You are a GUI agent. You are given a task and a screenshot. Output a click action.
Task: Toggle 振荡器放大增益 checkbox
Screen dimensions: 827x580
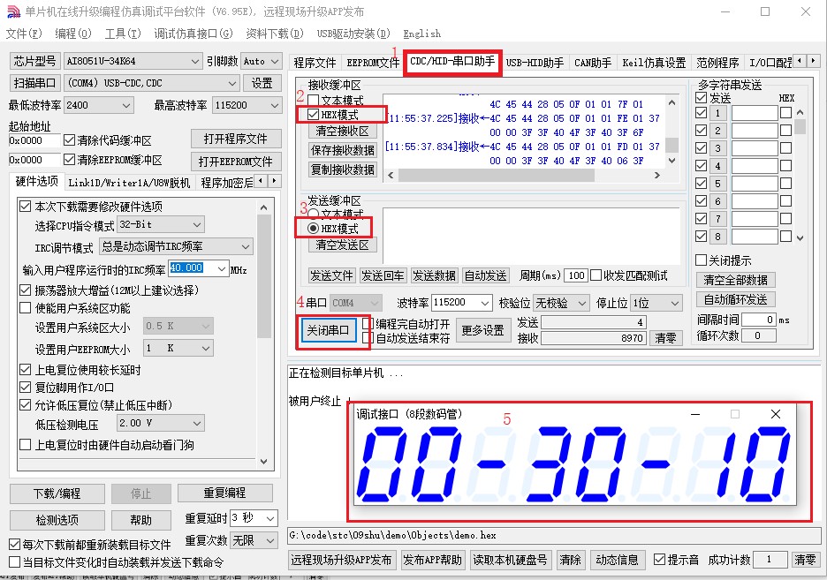(25, 290)
